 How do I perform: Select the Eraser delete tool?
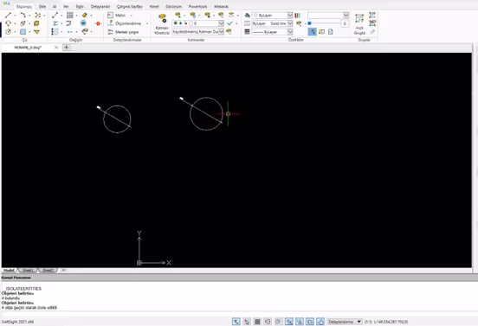tap(85, 15)
